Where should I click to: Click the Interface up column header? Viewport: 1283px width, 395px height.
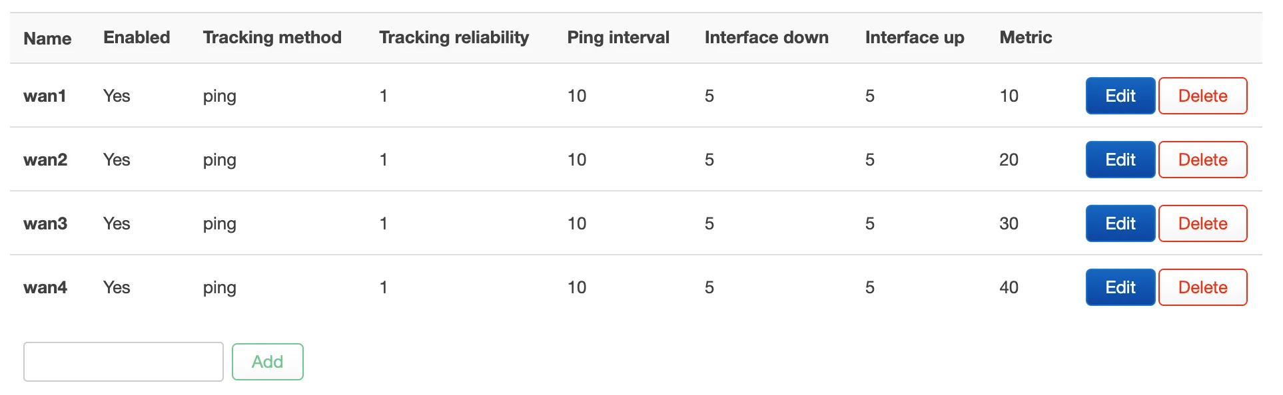[914, 38]
